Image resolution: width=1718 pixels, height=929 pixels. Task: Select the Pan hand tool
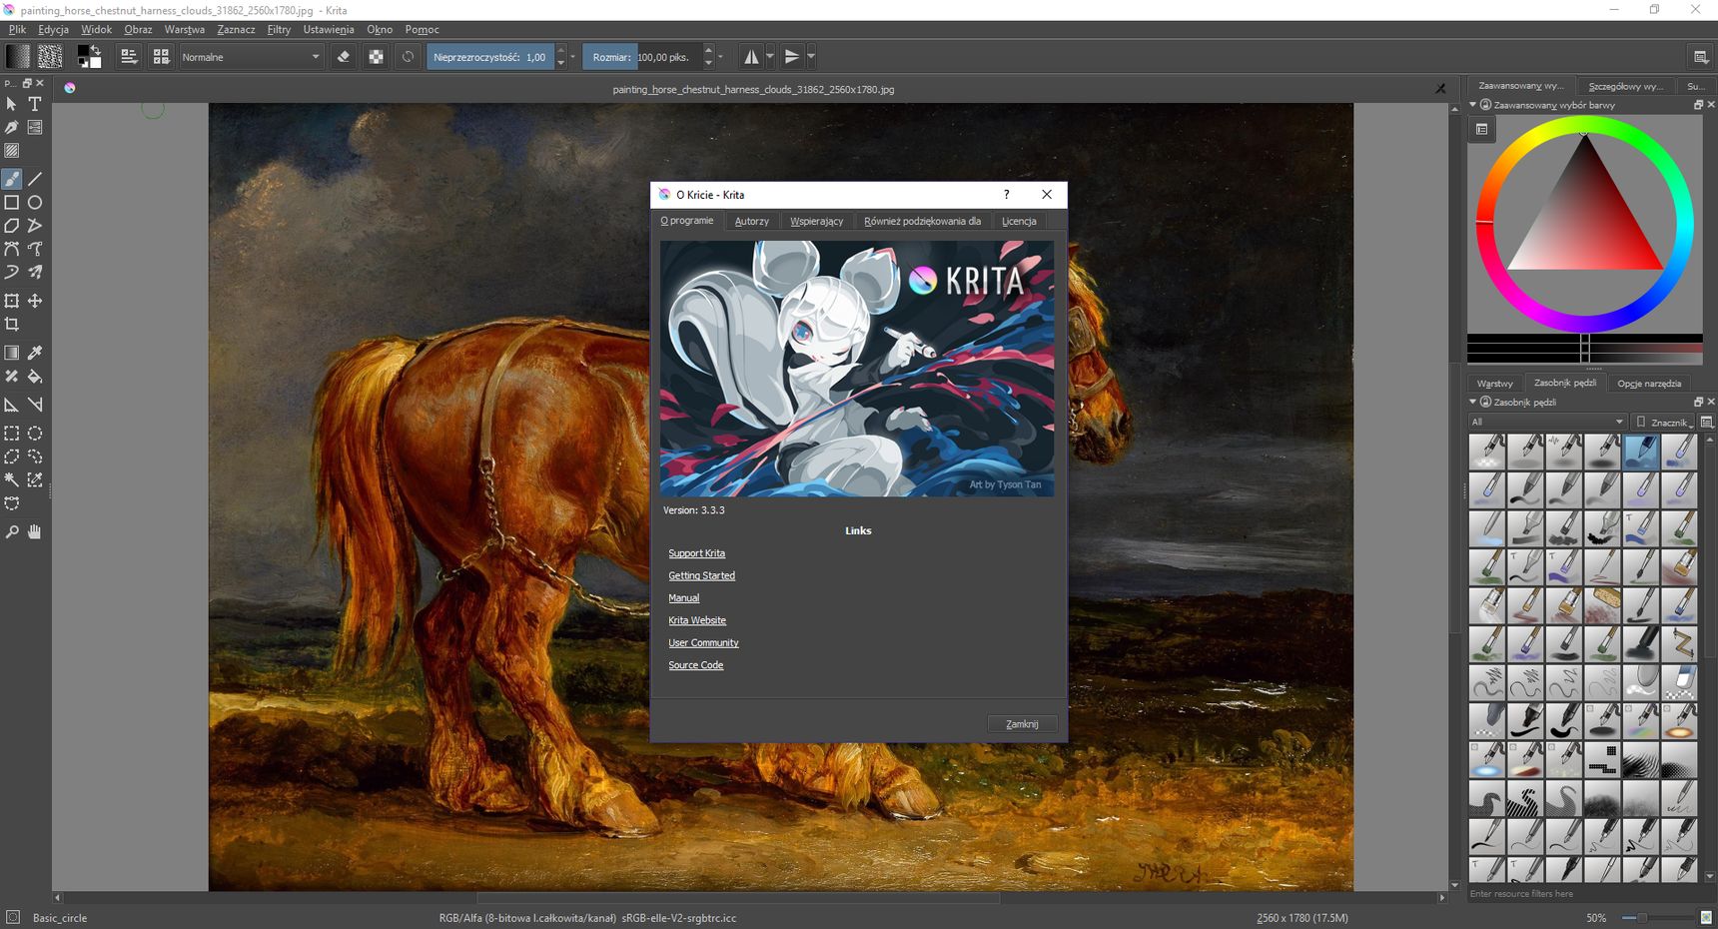point(35,532)
